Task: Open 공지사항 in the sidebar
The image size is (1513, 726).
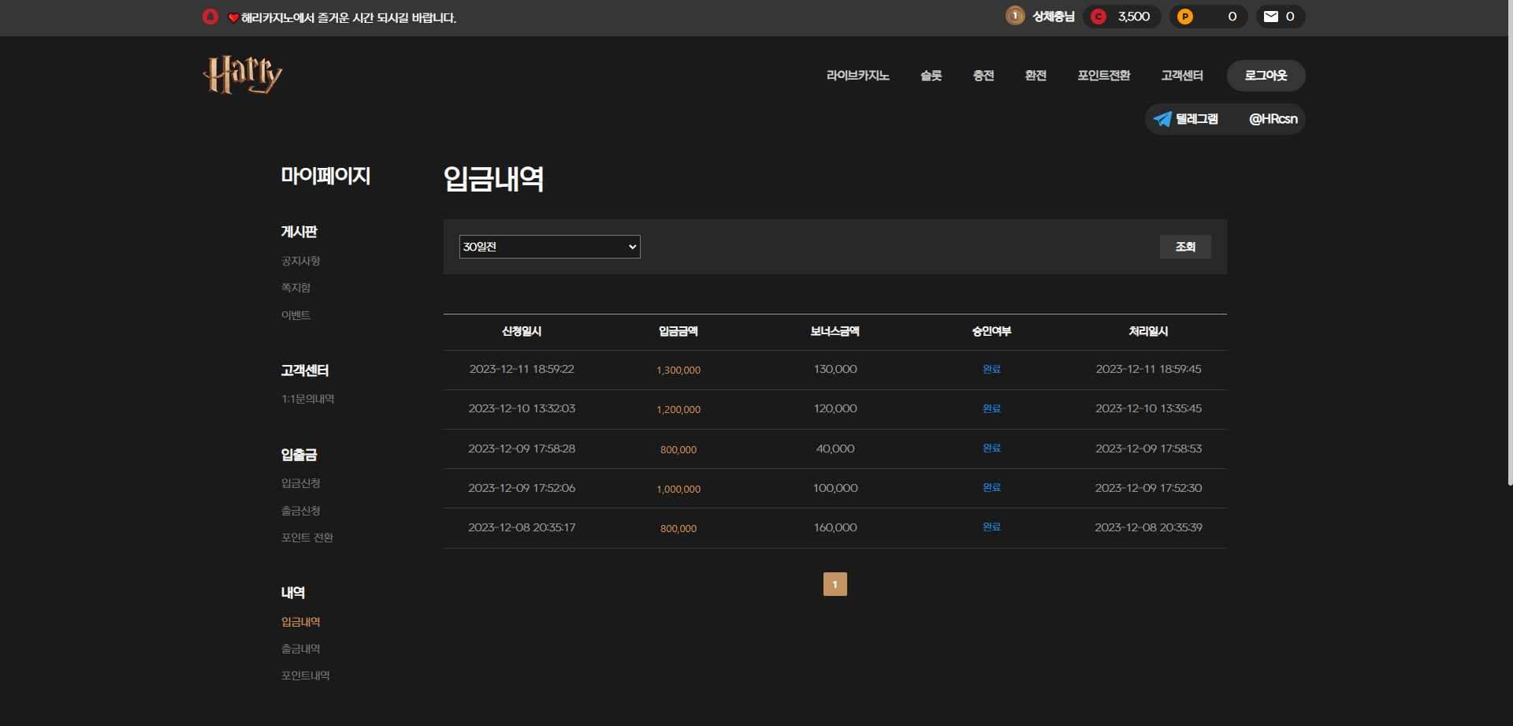Action: pyautogui.click(x=300, y=261)
